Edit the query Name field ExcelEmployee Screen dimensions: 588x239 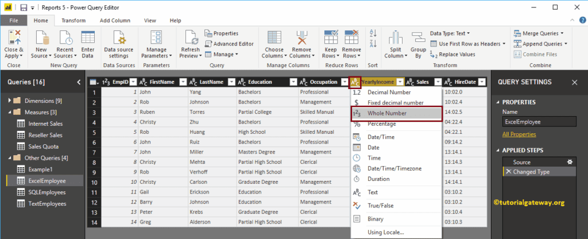pyautogui.click(x=539, y=122)
